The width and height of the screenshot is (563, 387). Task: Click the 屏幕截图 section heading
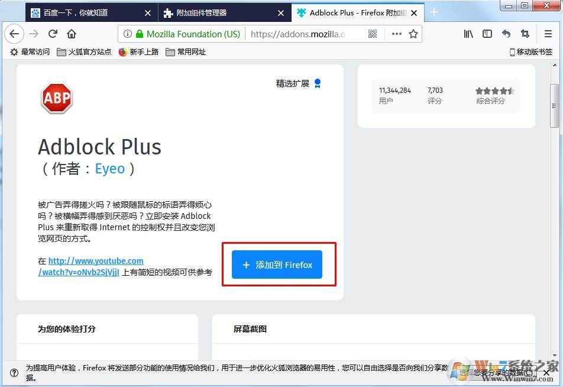(250, 329)
